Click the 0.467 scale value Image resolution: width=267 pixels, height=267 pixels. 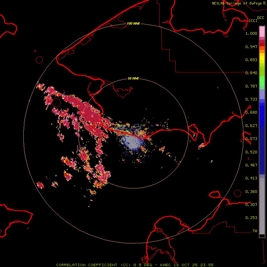[251, 165]
